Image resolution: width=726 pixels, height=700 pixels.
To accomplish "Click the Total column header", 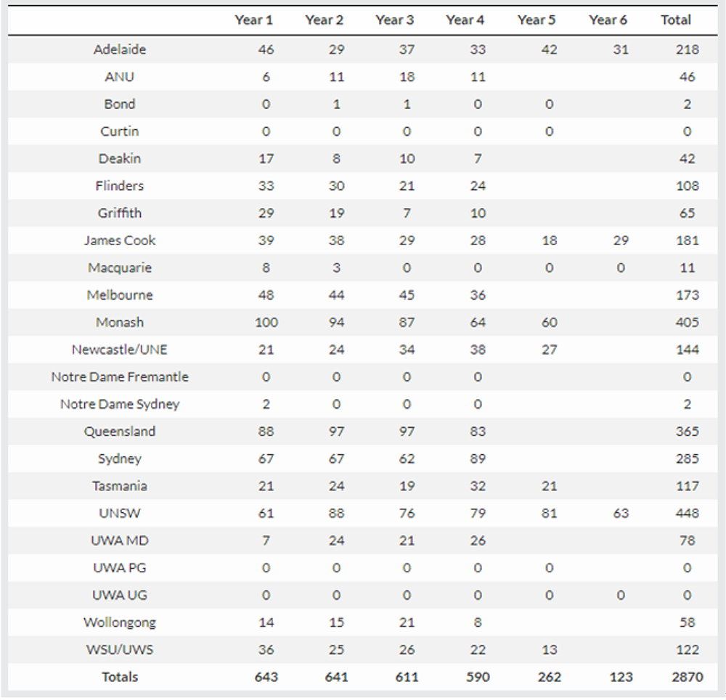I will (675, 20).
